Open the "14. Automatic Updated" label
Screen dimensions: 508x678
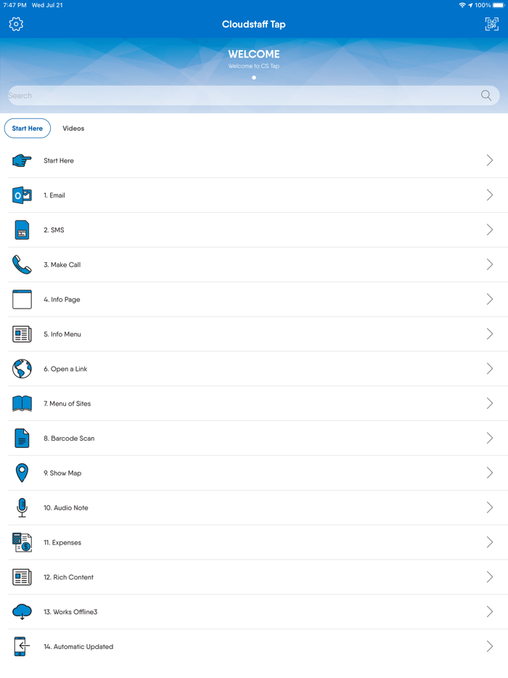[78, 647]
